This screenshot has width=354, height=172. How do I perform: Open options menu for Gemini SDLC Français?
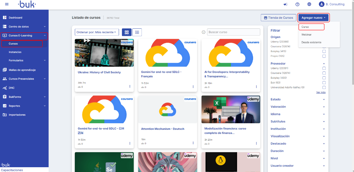pyautogui.click(x=193, y=86)
